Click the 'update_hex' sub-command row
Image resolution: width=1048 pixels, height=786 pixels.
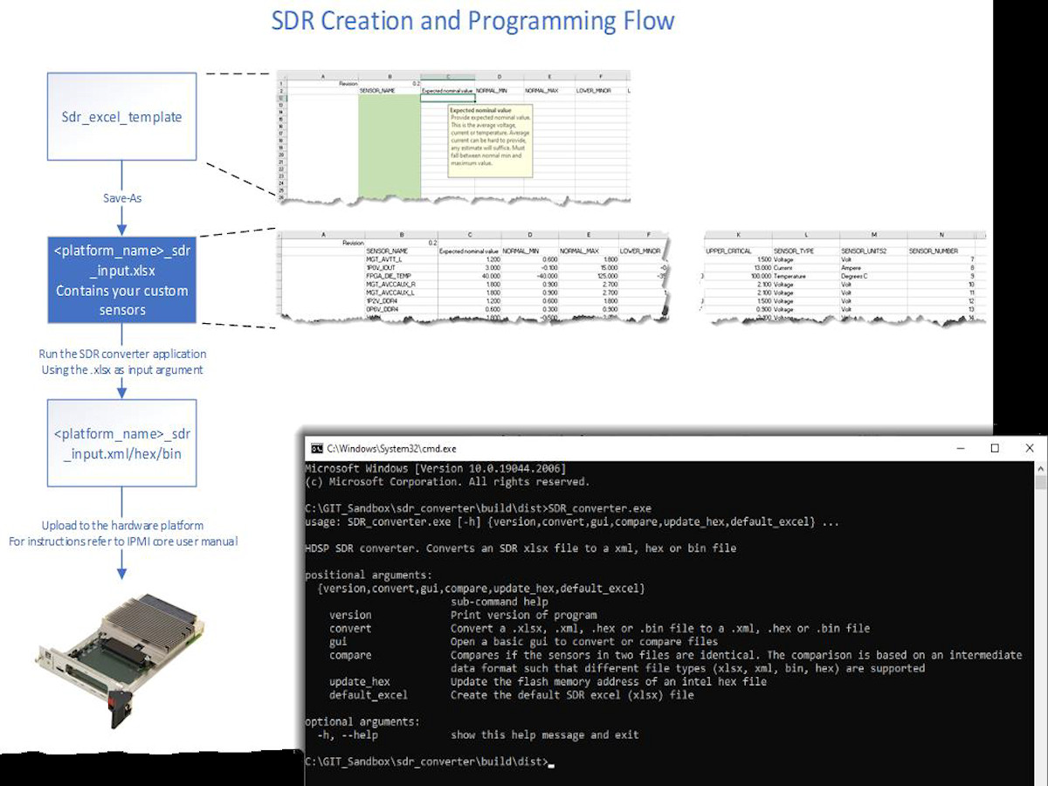pyautogui.click(x=548, y=681)
